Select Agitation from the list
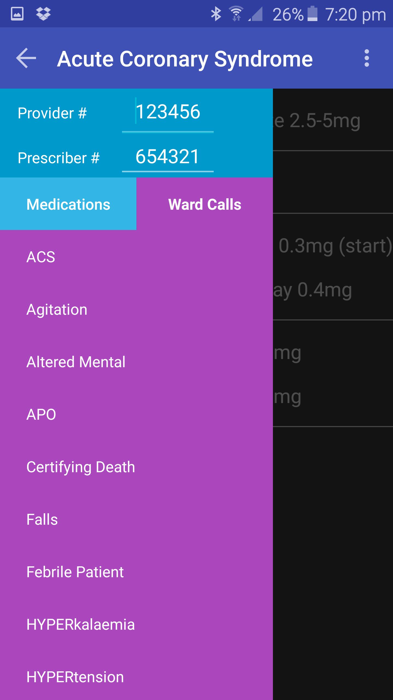Screen dimensions: 393x700 (x=57, y=310)
